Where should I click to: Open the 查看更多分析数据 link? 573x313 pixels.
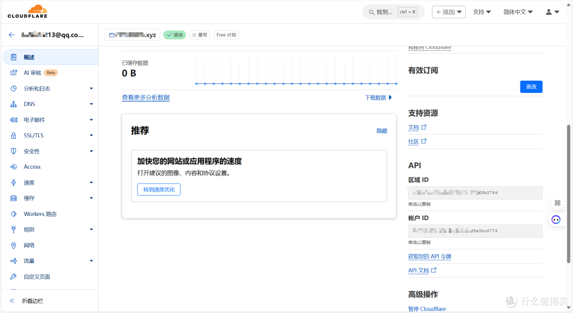145,97
